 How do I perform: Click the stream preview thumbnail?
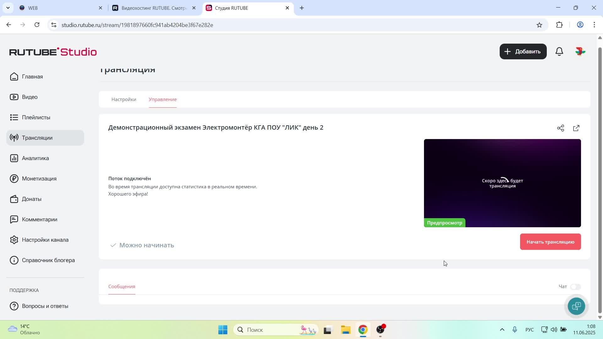502,183
